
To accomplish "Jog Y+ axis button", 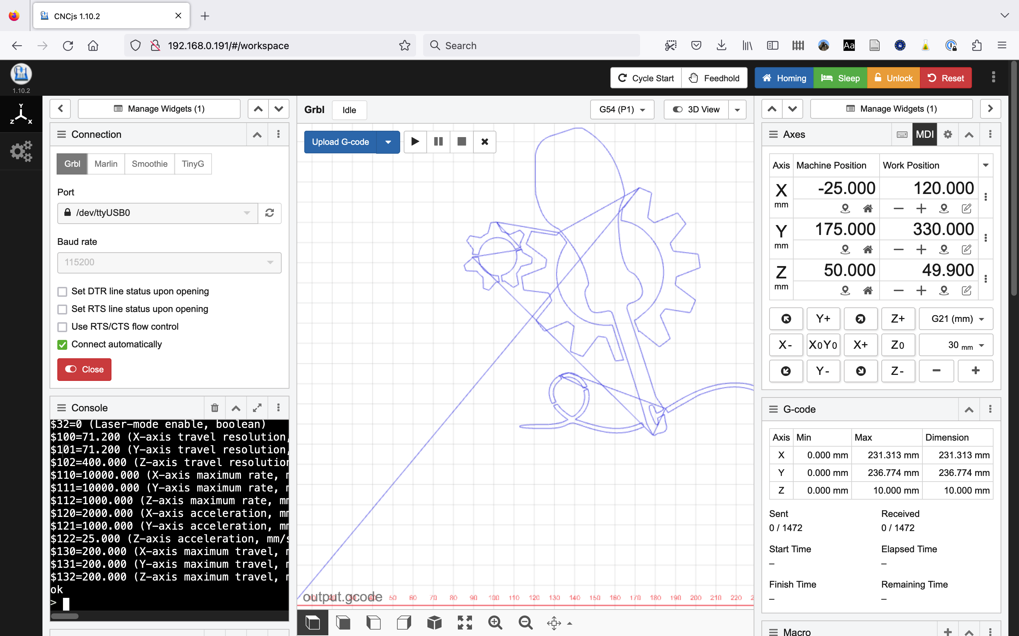I will [823, 319].
